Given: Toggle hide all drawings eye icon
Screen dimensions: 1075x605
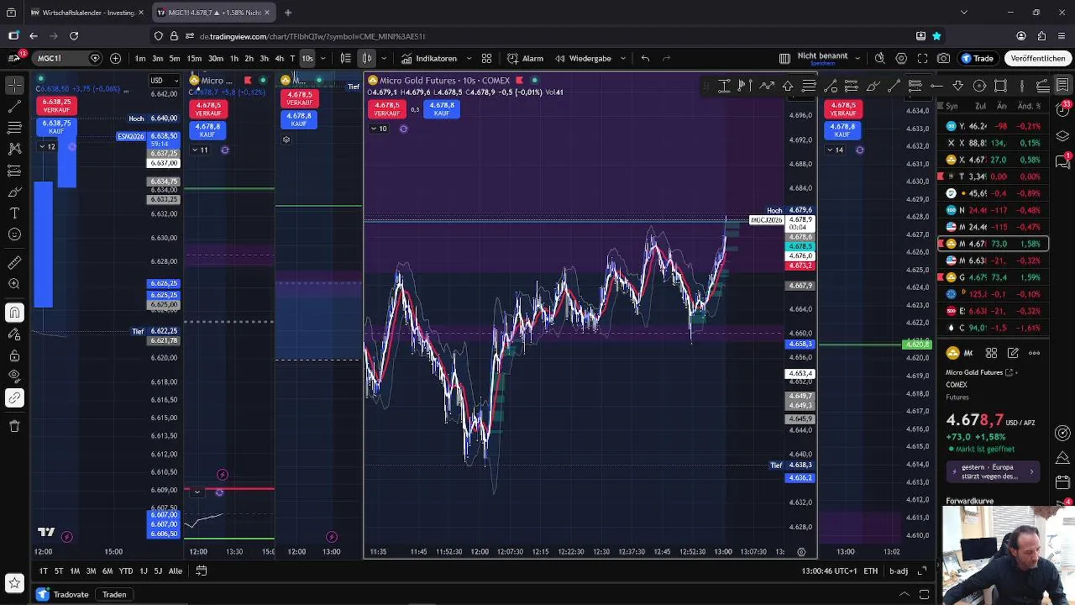Looking at the screenshot, I should click(x=14, y=376).
